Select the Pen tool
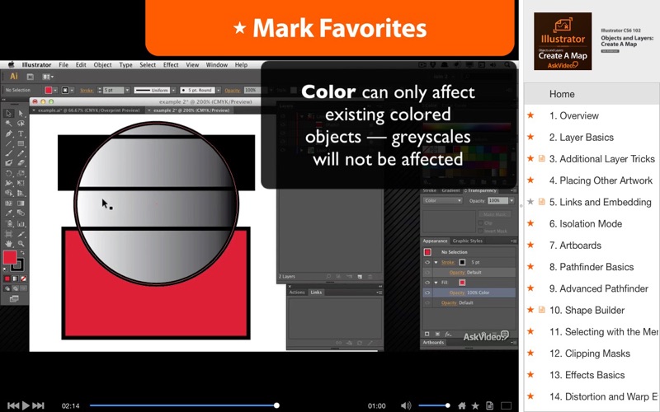The width and height of the screenshot is (660, 412). 8,133
